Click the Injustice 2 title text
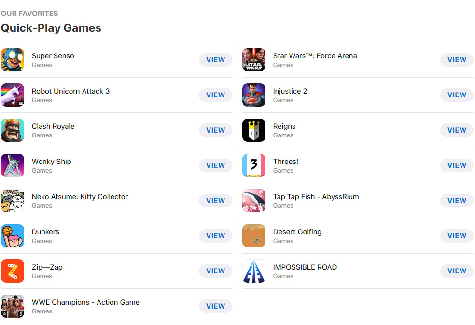Image resolution: width=475 pixels, height=325 pixels. 290,91
